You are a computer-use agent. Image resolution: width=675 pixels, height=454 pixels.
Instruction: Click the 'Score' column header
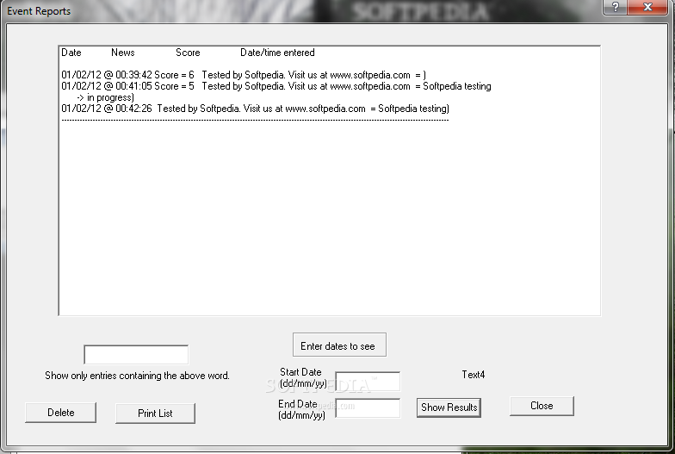pos(188,53)
